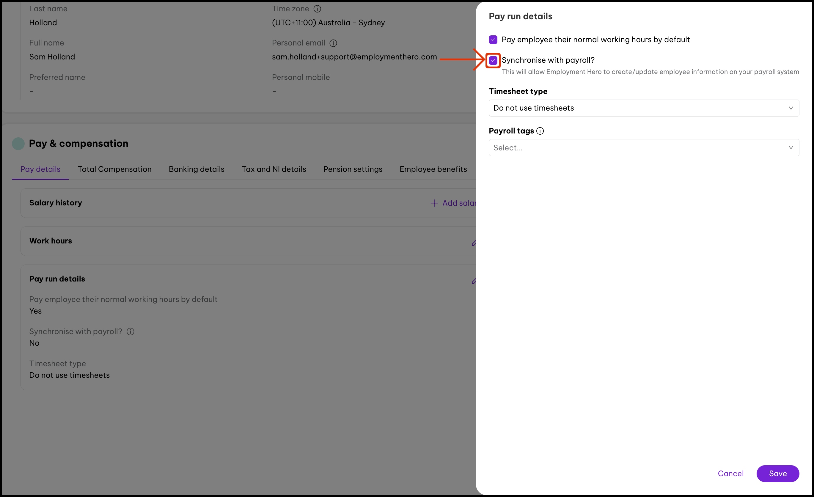814x497 pixels.
Task: Select the Pension settings tab
Action: [353, 169]
